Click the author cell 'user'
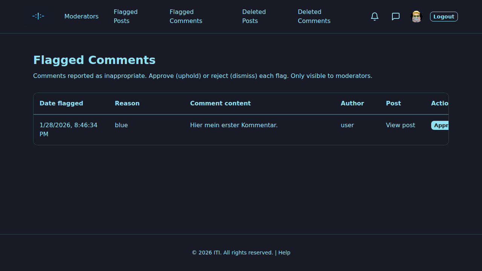This screenshot has height=271, width=482. tap(347, 125)
